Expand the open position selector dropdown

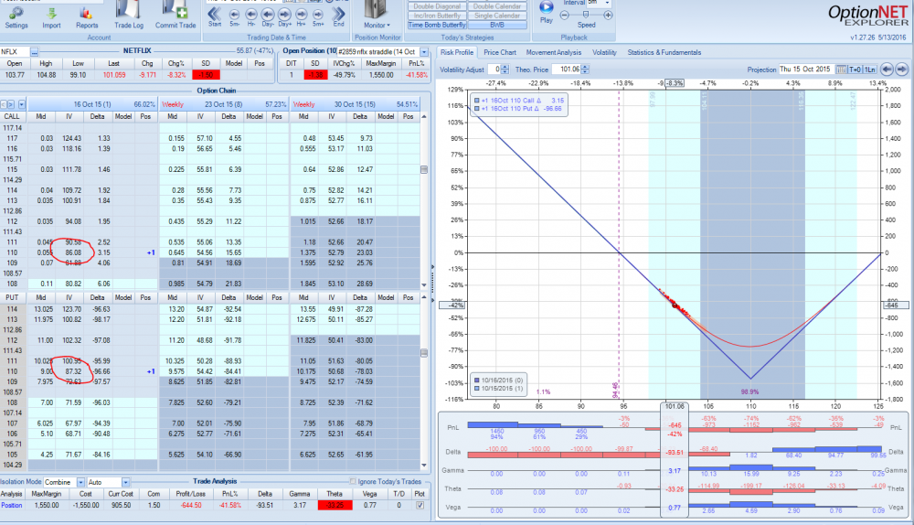pos(424,52)
